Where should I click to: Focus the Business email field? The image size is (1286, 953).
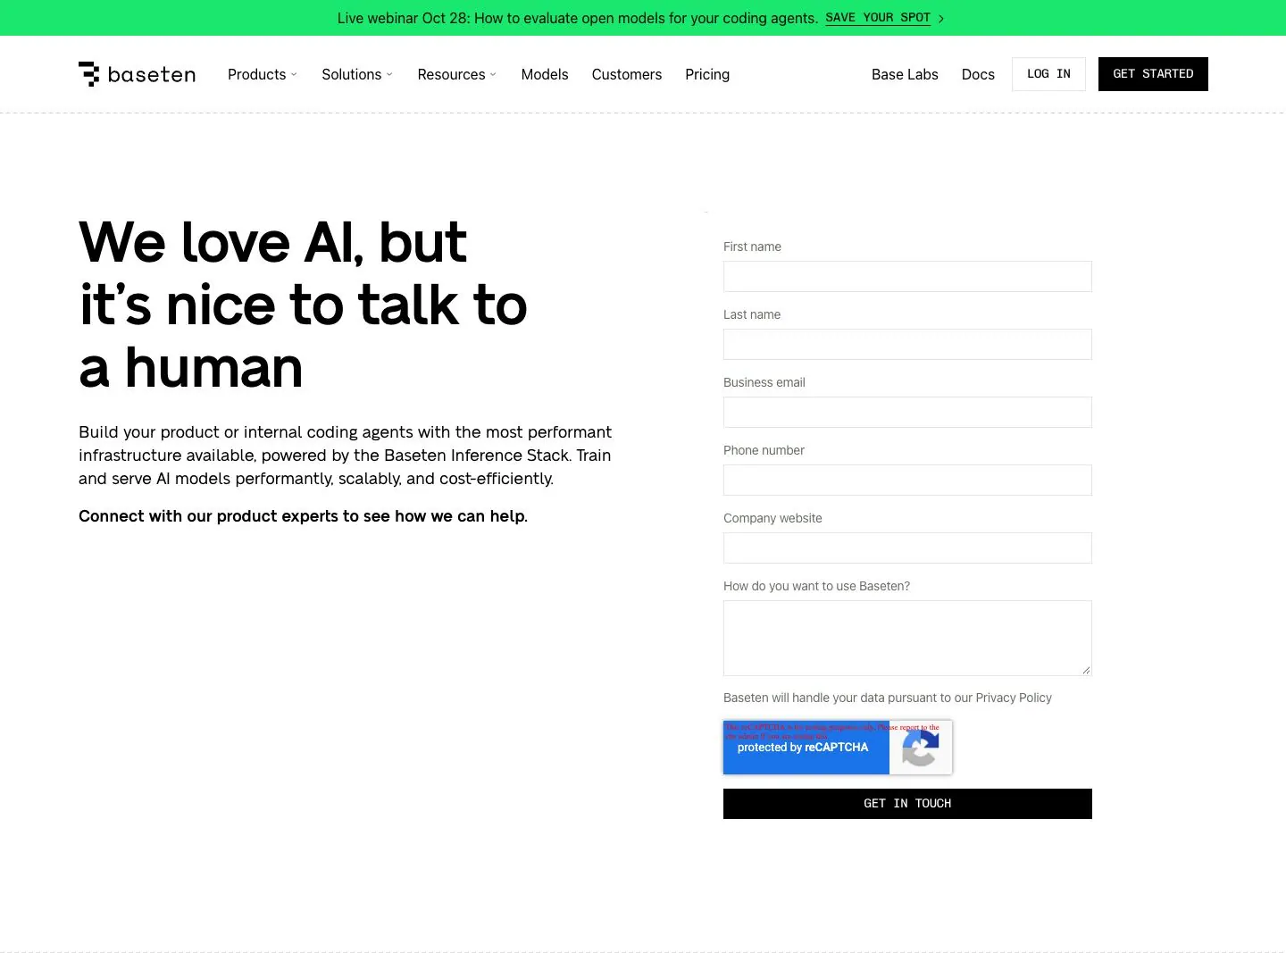[907, 412]
